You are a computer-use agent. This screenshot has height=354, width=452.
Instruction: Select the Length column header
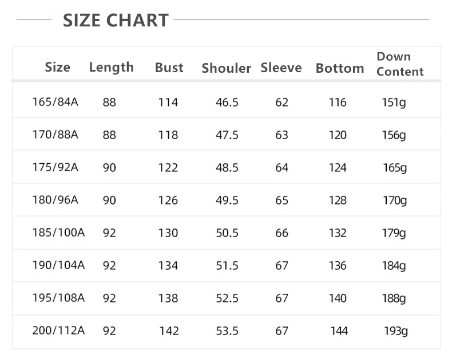click(111, 68)
